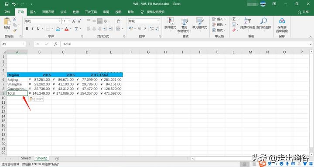Add a new sheet with the plus icon

point(57,159)
